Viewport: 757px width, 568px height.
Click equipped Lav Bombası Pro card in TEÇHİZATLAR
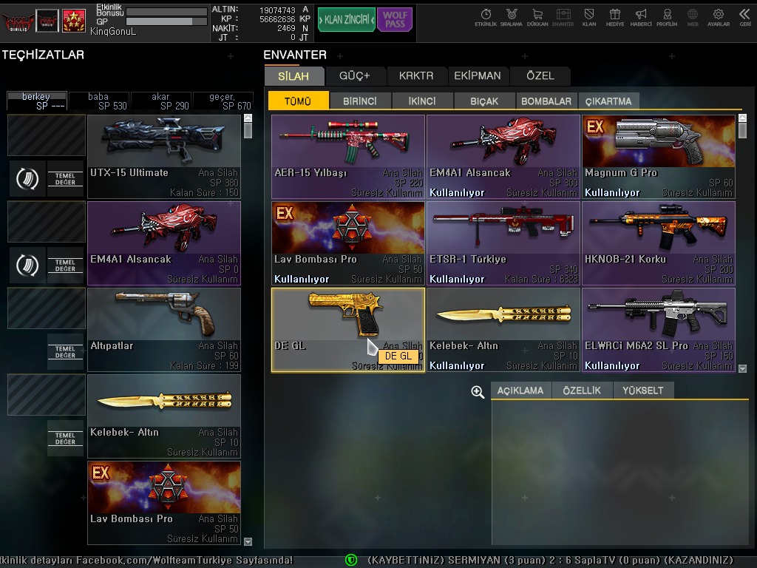pos(164,503)
